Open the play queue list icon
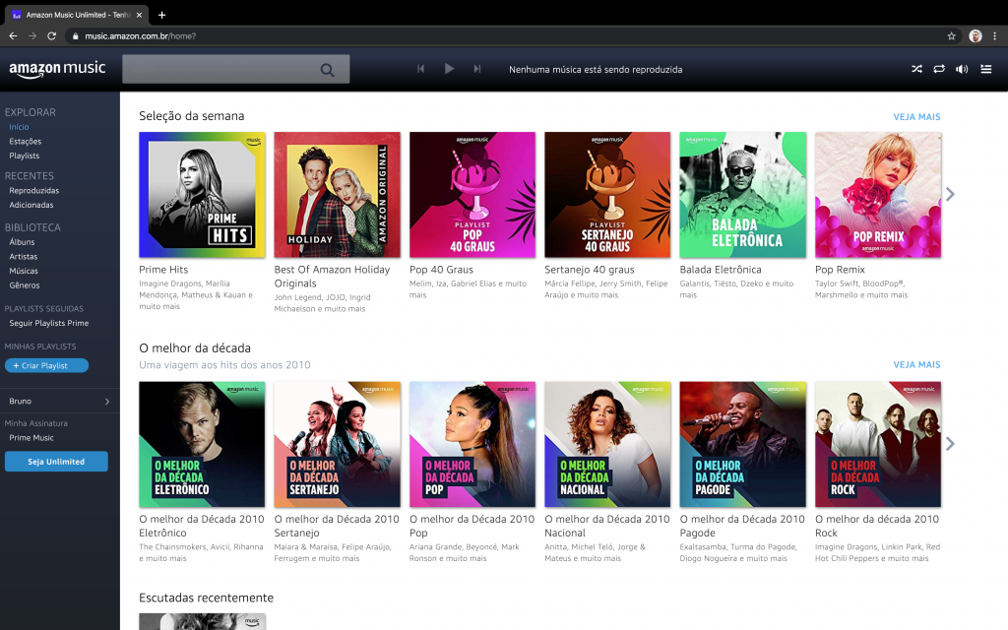1008x630 pixels. pyautogui.click(x=986, y=69)
